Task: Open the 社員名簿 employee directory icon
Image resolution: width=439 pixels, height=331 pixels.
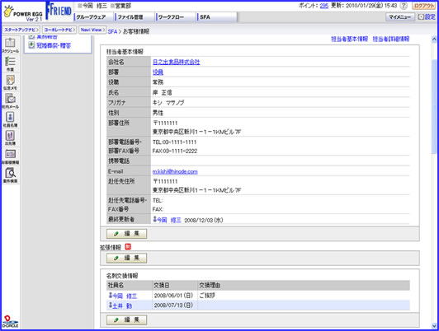Action: click(10, 119)
